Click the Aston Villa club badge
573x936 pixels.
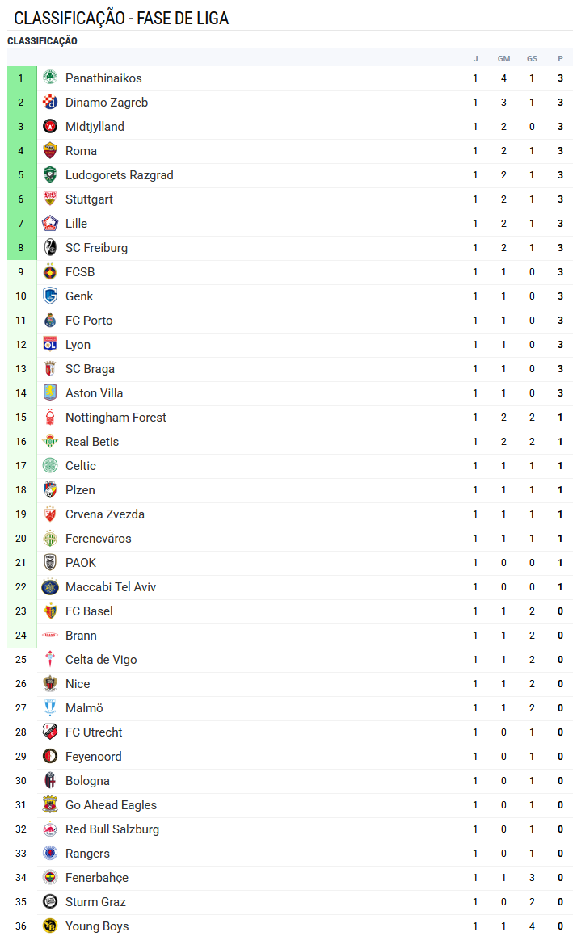[50, 393]
